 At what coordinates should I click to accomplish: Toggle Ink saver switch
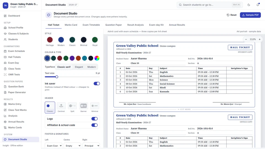97,83
